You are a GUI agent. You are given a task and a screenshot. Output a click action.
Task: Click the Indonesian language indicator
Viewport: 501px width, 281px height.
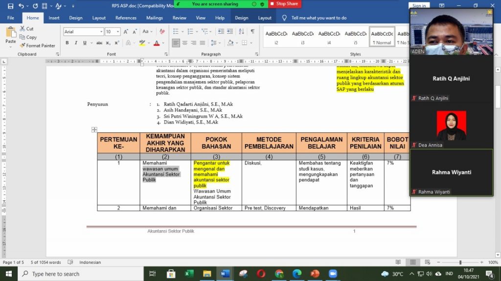point(90,262)
